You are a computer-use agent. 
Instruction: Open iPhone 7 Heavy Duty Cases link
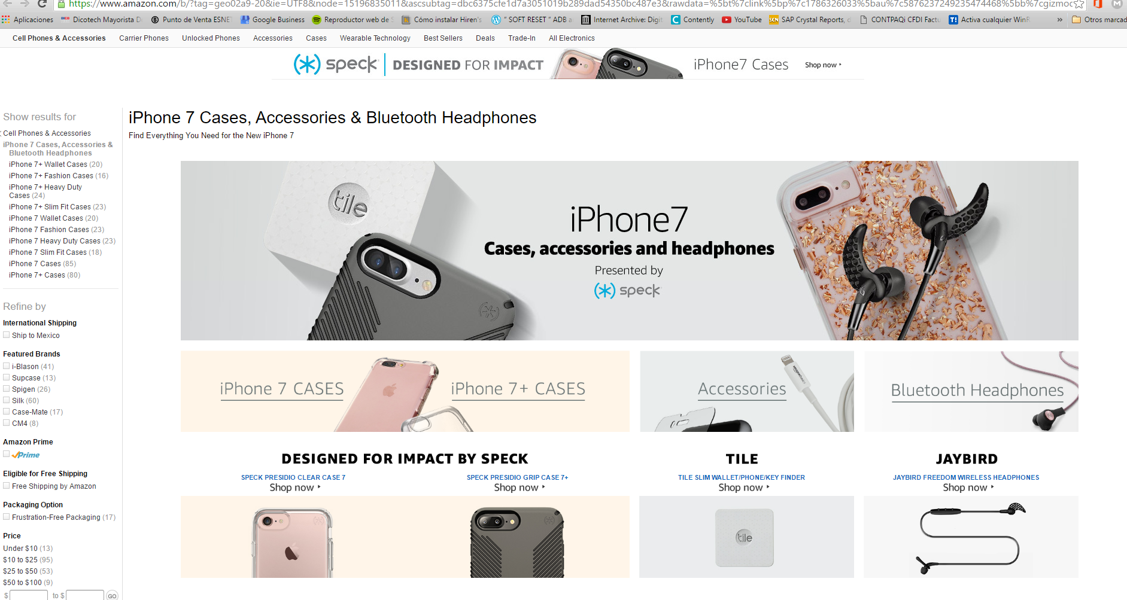pos(62,241)
